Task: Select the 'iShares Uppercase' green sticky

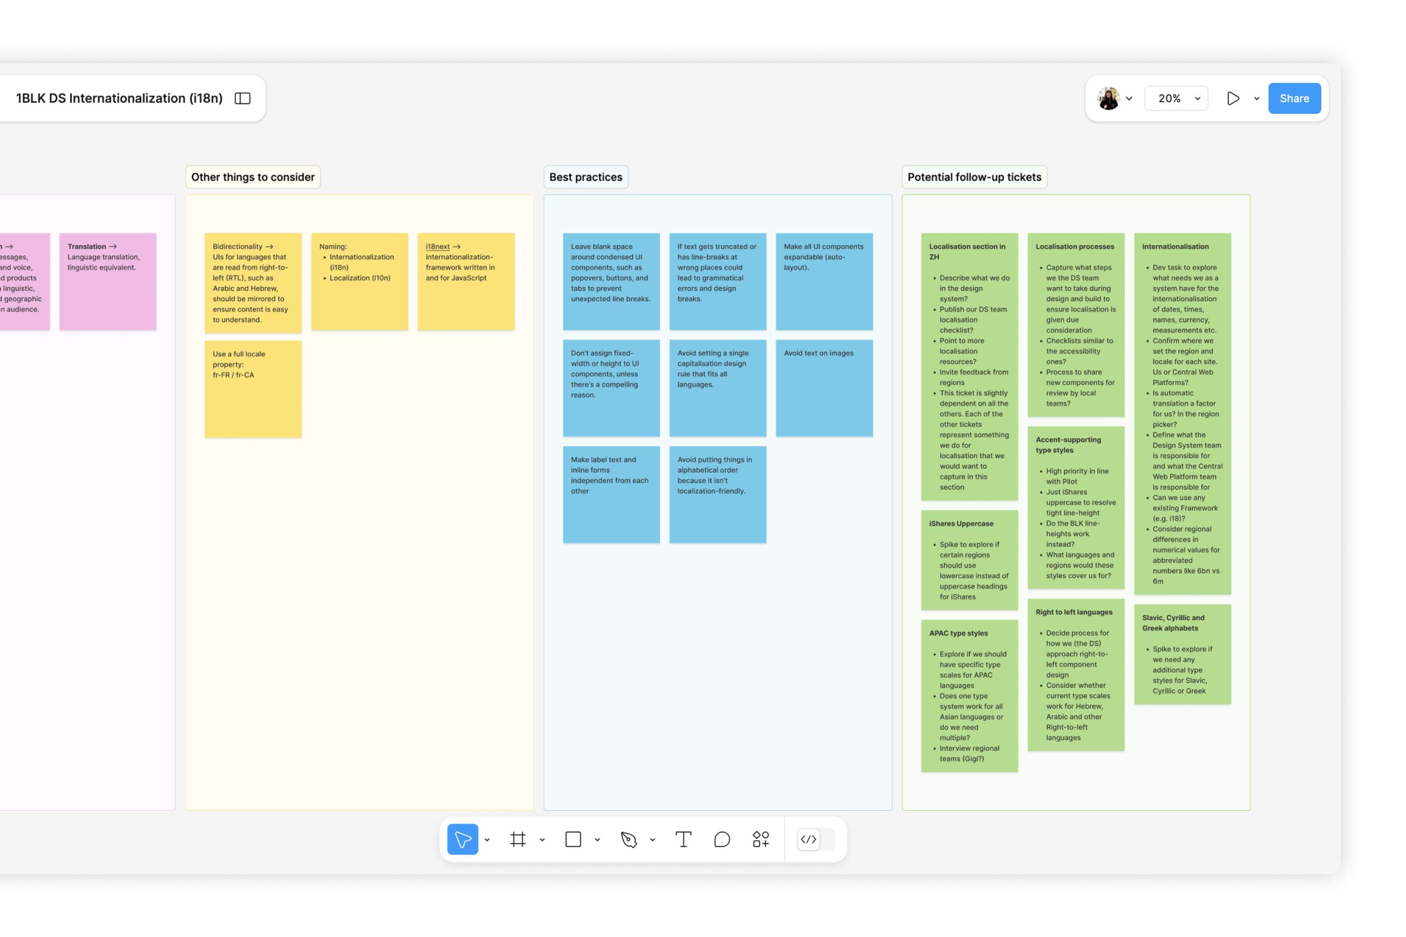Action: 969,560
